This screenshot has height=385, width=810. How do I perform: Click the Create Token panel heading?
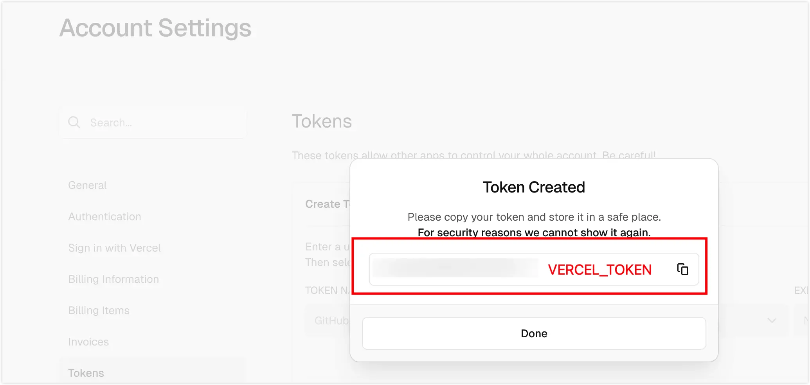(327, 204)
